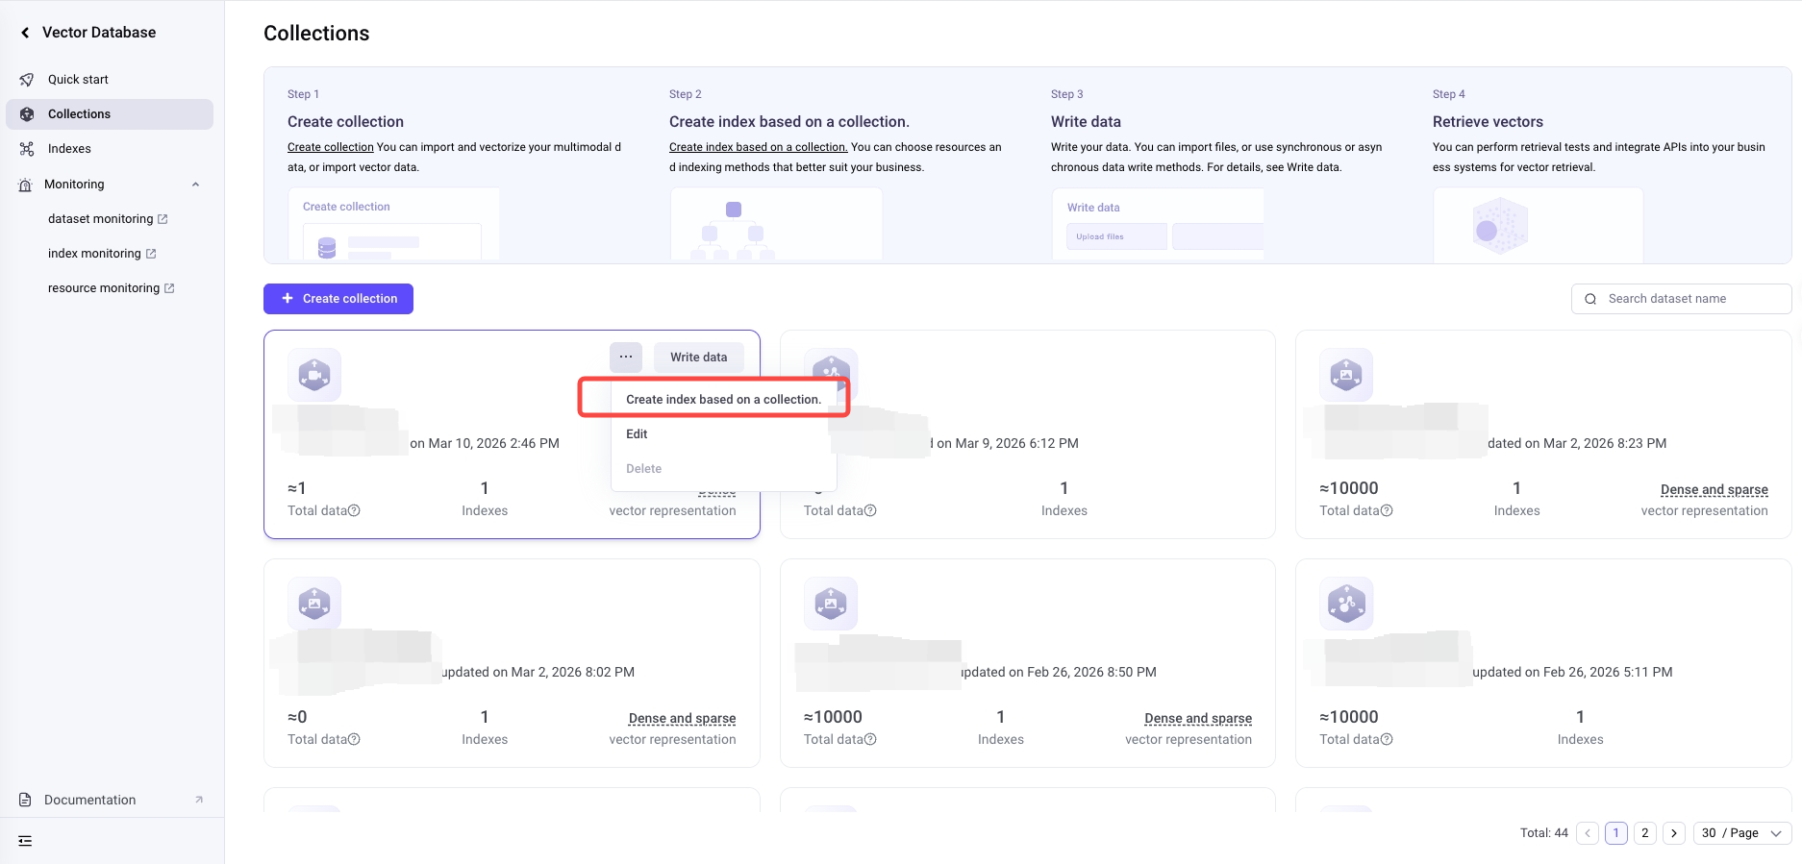Click the Create collection link in Step 1
This screenshot has width=1802, height=864.
tap(330, 147)
